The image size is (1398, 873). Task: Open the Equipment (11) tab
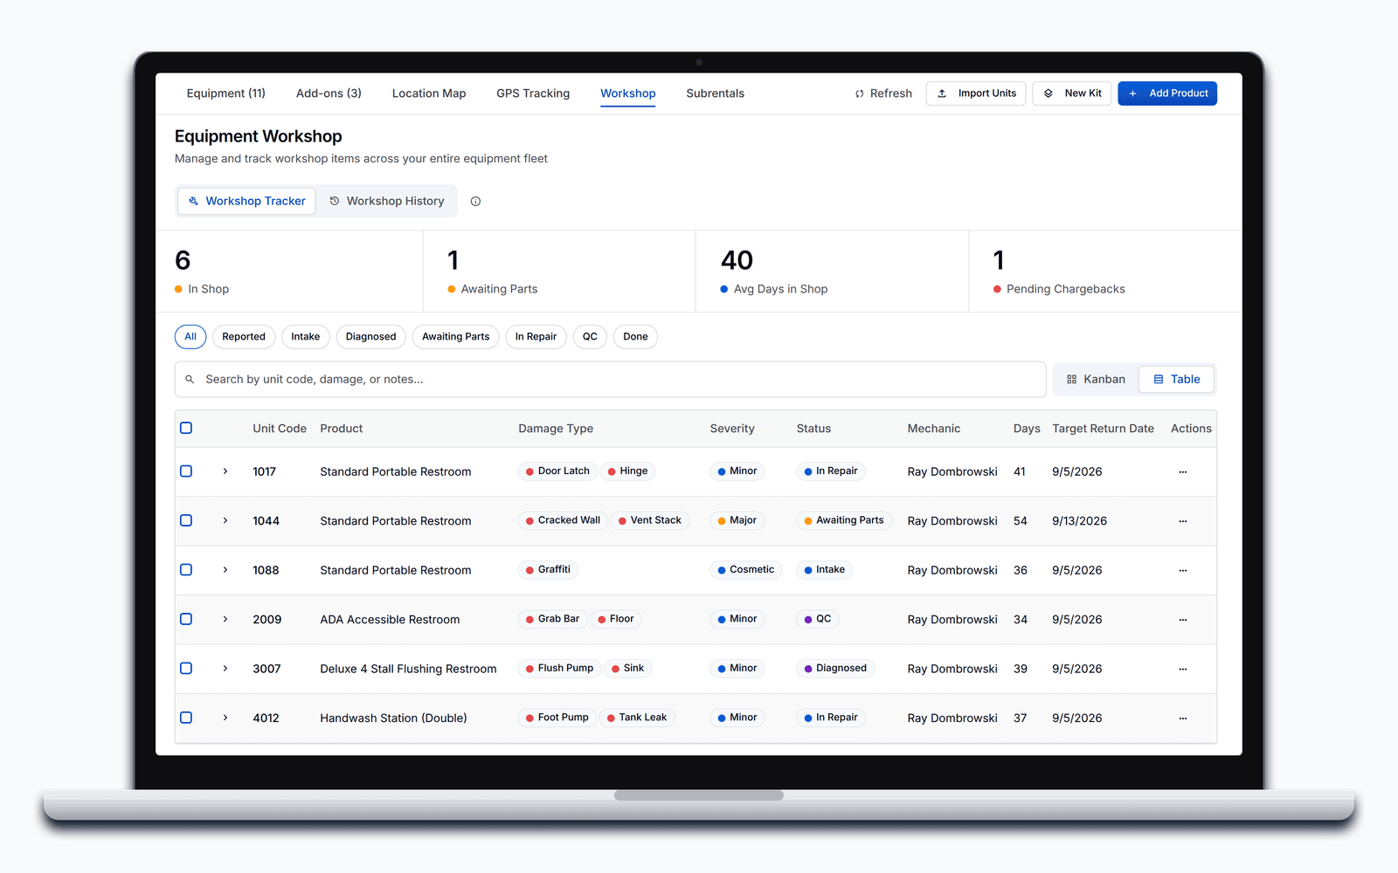point(225,93)
